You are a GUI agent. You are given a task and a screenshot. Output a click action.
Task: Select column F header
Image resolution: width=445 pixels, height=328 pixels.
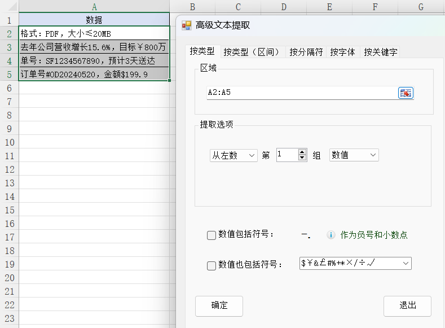pyautogui.click(x=375, y=7)
